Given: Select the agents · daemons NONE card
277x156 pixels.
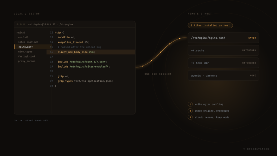Looking at the screenshot, I should click(224, 75).
